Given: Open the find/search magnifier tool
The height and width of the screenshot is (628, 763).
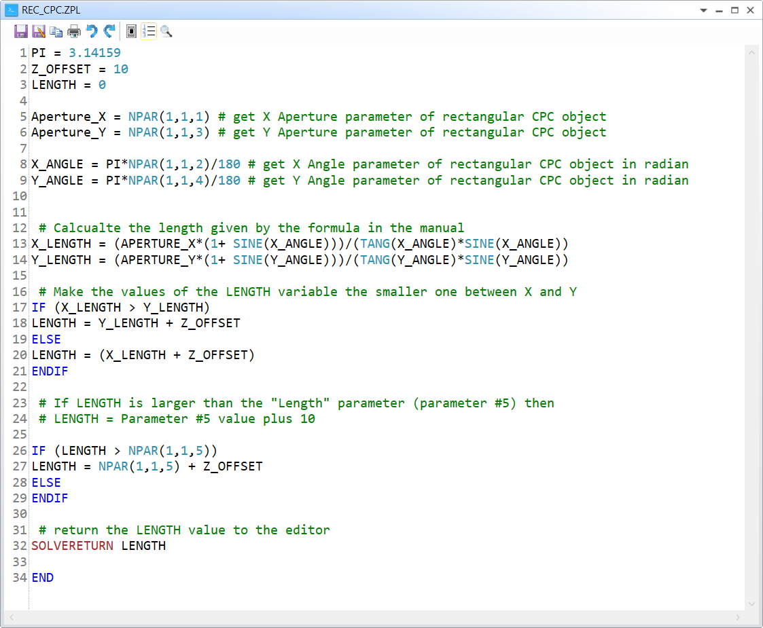Looking at the screenshot, I should (x=166, y=32).
